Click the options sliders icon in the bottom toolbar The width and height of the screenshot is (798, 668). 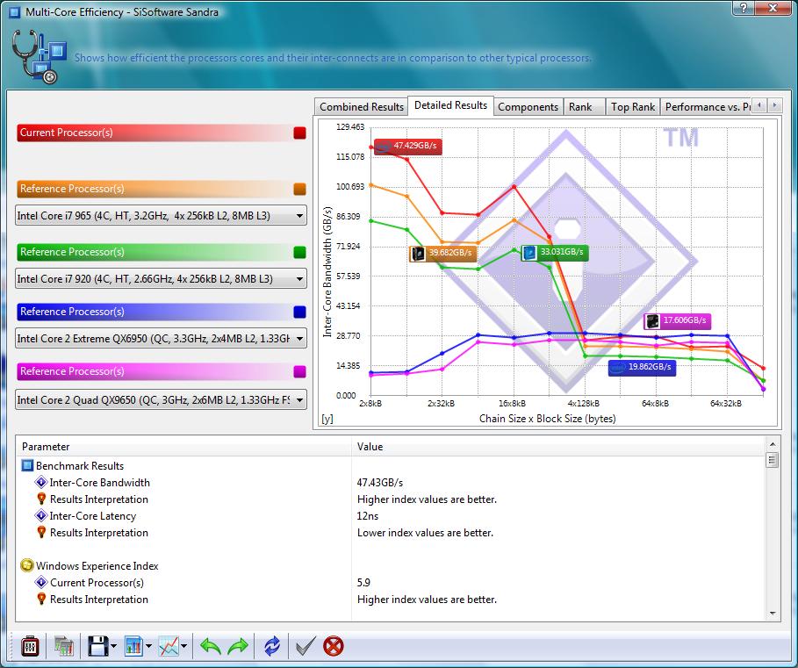(x=30, y=647)
